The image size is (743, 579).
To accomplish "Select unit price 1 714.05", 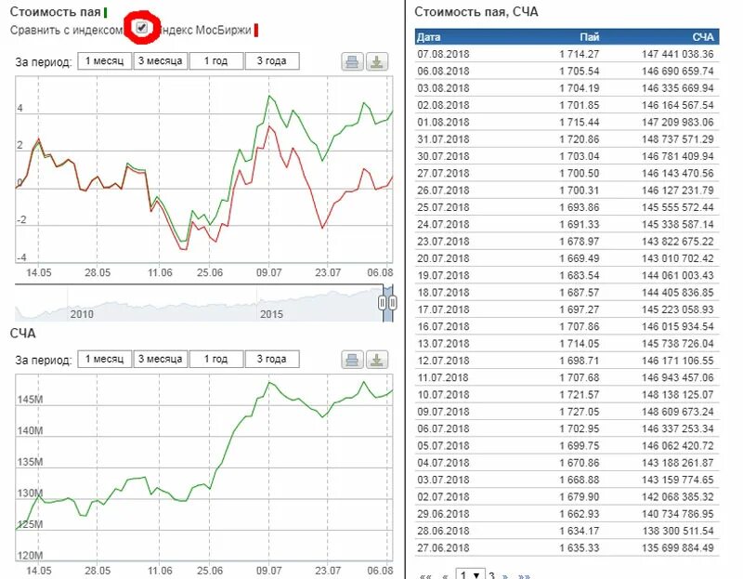I will (579, 344).
